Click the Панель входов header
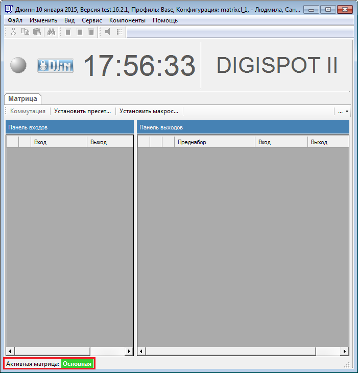The width and height of the screenshot is (358, 373). point(69,127)
